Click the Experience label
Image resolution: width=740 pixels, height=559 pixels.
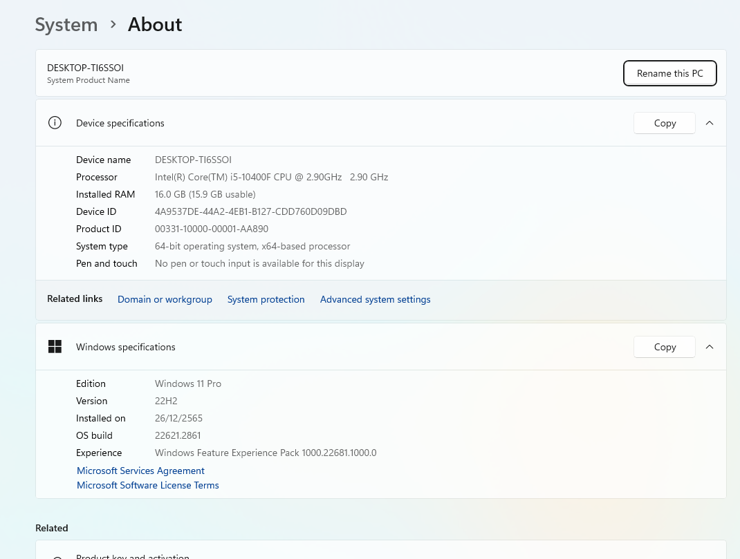(x=99, y=453)
